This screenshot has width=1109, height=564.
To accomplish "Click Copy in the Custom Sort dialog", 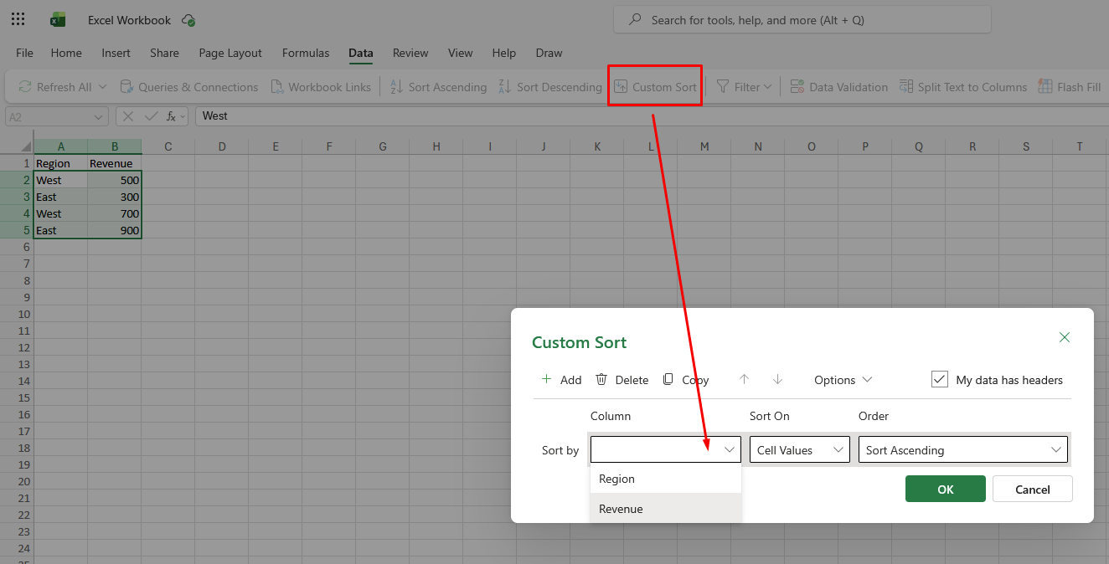I will click(686, 380).
